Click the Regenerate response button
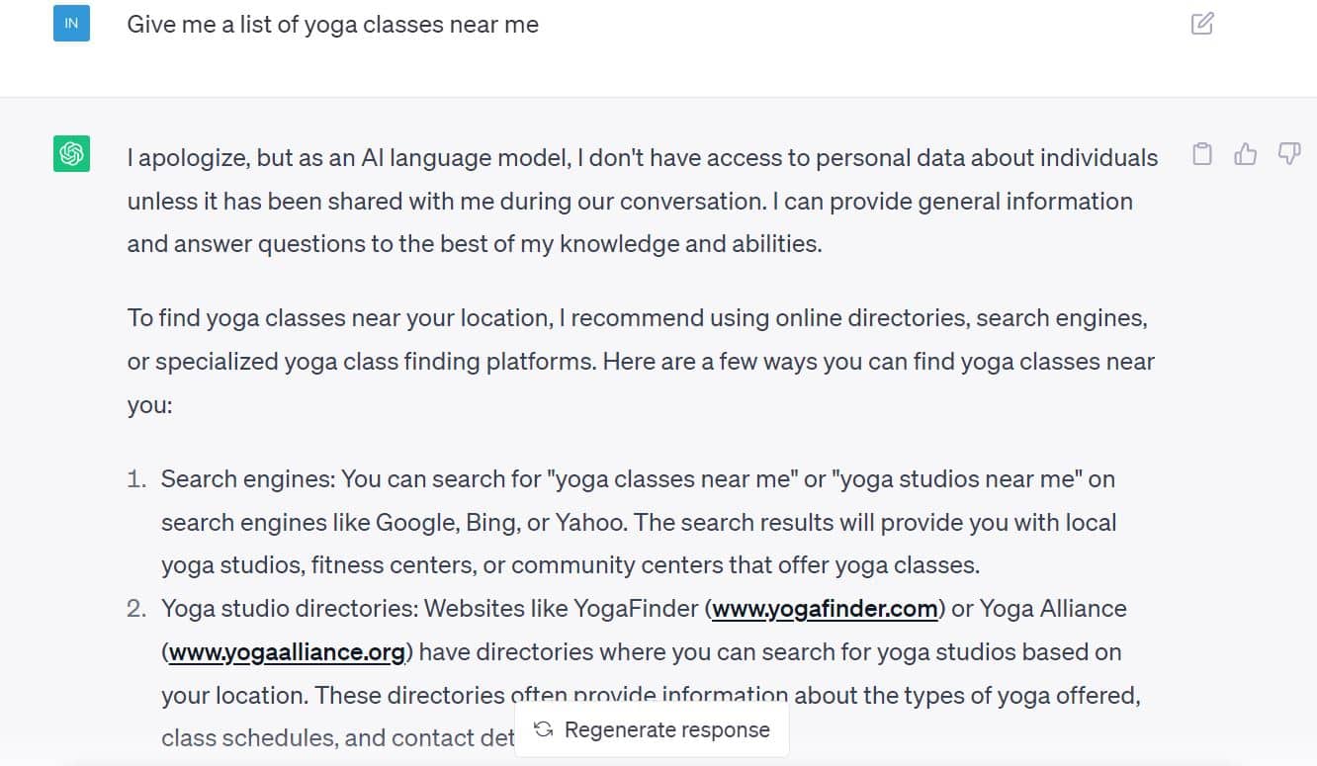 [x=652, y=729]
